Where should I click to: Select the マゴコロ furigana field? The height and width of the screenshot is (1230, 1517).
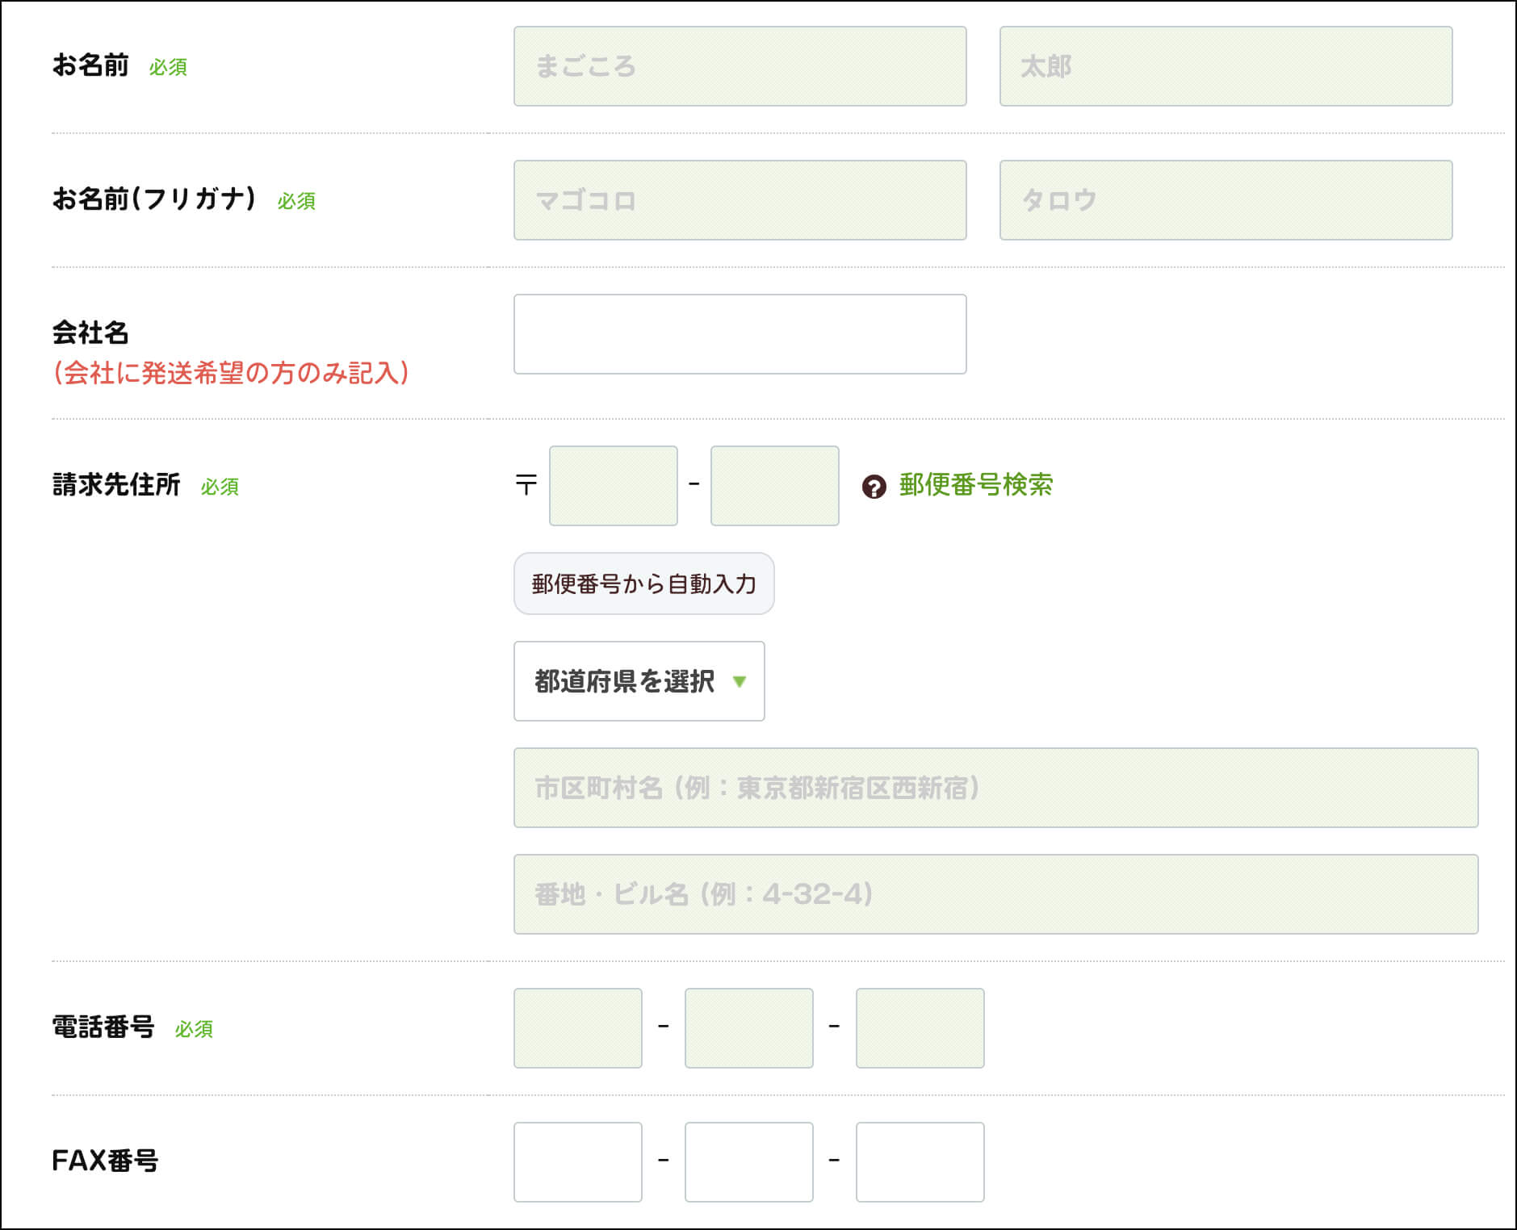click(x=740, y=200)
